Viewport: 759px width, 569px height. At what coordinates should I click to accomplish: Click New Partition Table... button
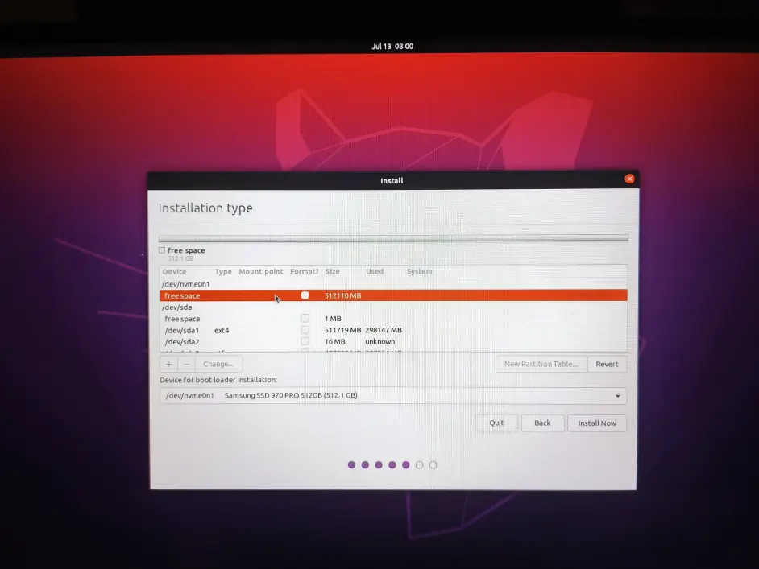(541, 364)
